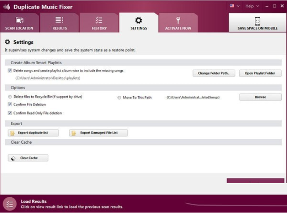Click the Clear Cache section header

143,142
